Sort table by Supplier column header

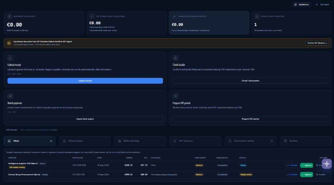(12, 158)
